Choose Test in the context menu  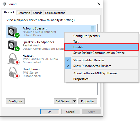pyautogui.click(x=101, y=42)
